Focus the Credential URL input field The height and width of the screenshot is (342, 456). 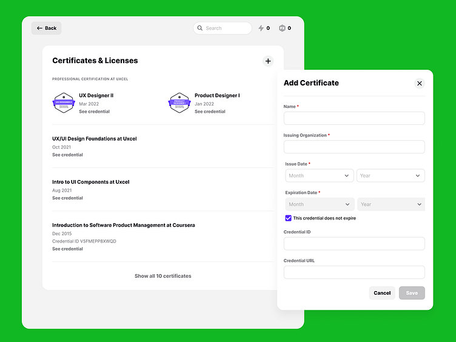tap(354, 272)
